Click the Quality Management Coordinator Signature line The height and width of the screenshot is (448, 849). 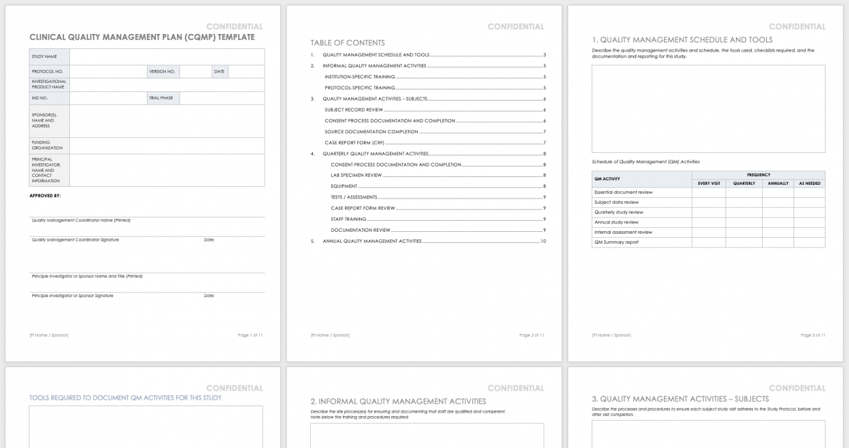point(98,235)
